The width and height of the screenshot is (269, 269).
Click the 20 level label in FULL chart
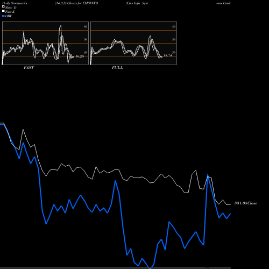(x=174, y=52)
